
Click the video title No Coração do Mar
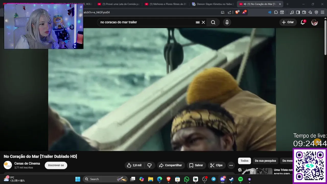[x=40, y=156]
